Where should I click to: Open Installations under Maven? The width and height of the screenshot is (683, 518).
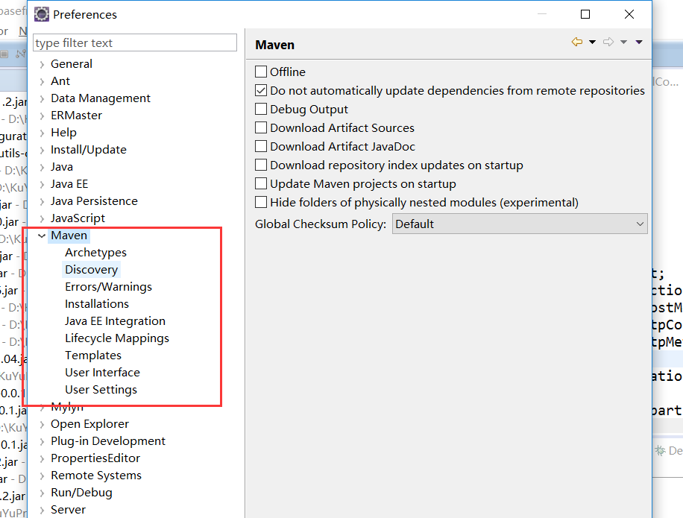(97, 304)
